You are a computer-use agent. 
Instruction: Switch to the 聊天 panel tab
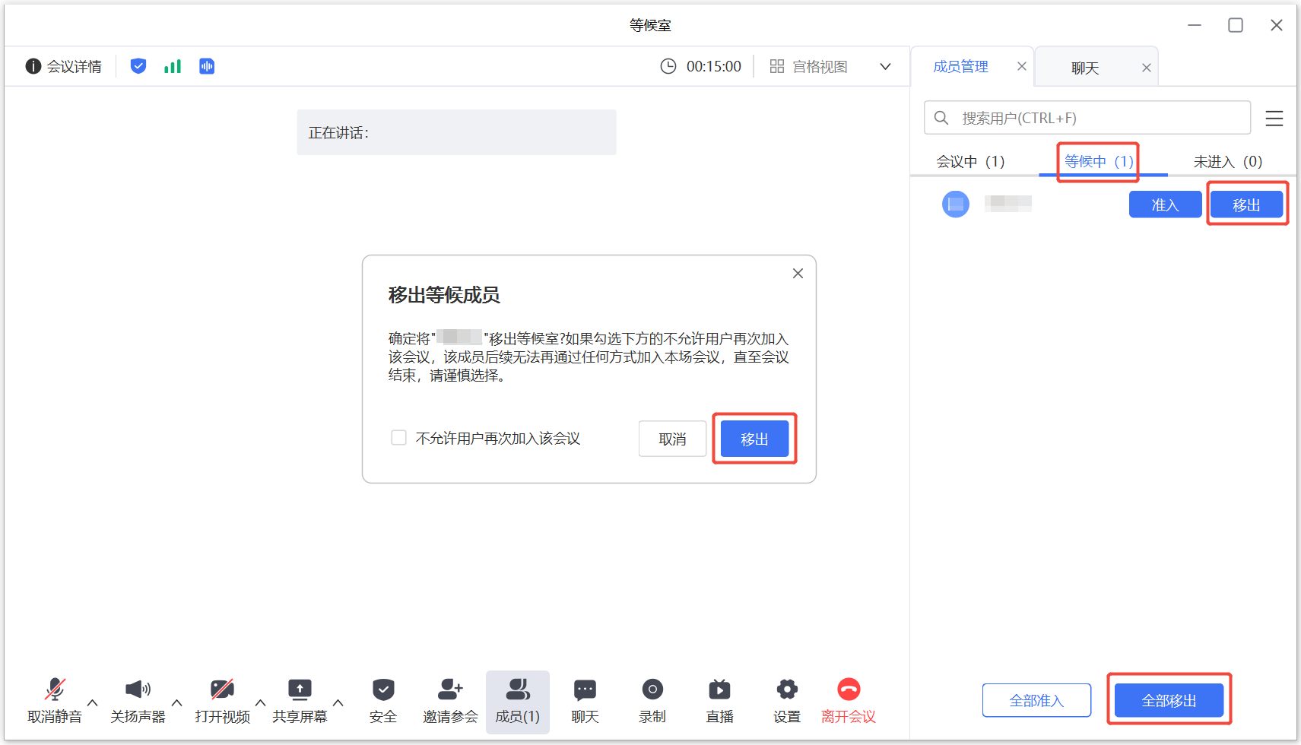1085,68
